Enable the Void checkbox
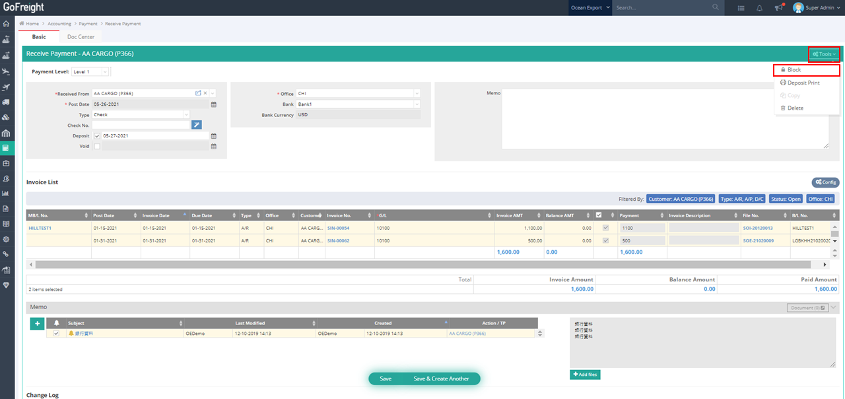Viewport: 845px width, 399px height. click(97, 147)
